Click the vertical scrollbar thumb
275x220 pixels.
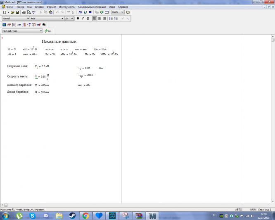tap(273, 40)
